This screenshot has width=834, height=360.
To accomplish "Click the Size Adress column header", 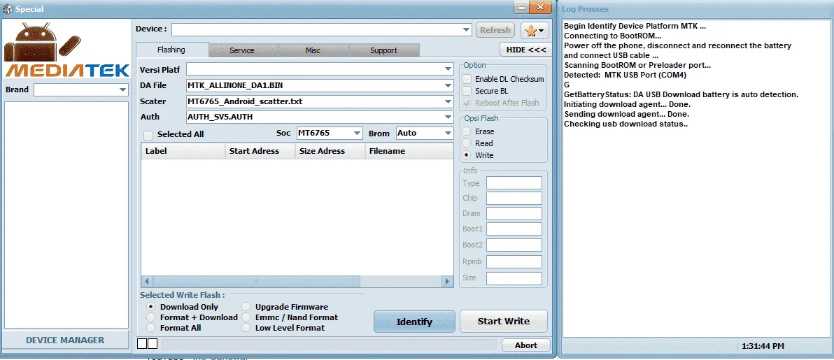I will pyautogui.click(x=330, y=151).
